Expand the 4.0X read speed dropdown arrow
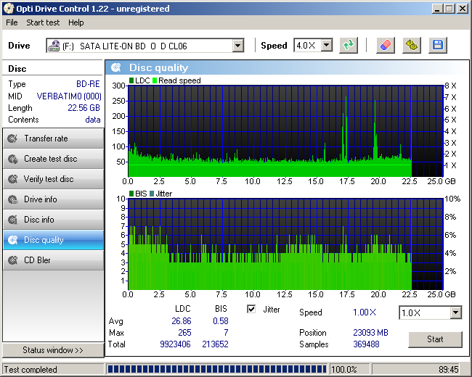This screenshot has height=377, width=472. click(x=326, y=46)
